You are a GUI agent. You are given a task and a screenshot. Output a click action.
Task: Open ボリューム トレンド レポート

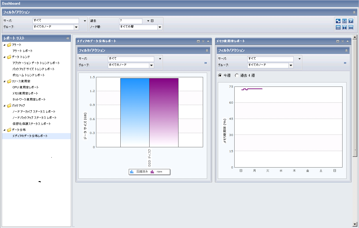tap(29, 75)
